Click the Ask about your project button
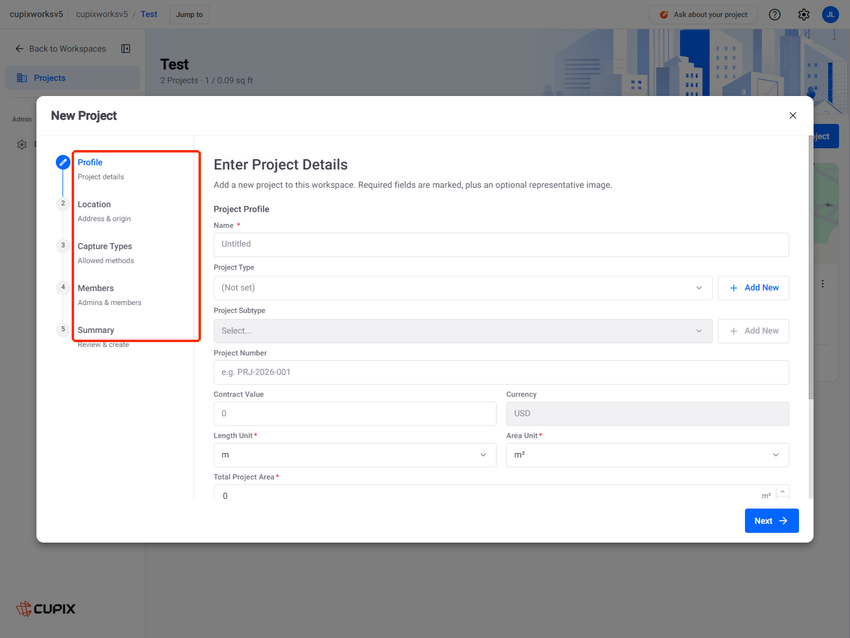The width and height of the screenshot is (850, 638). pyautogui.click(x=703, y=15)
